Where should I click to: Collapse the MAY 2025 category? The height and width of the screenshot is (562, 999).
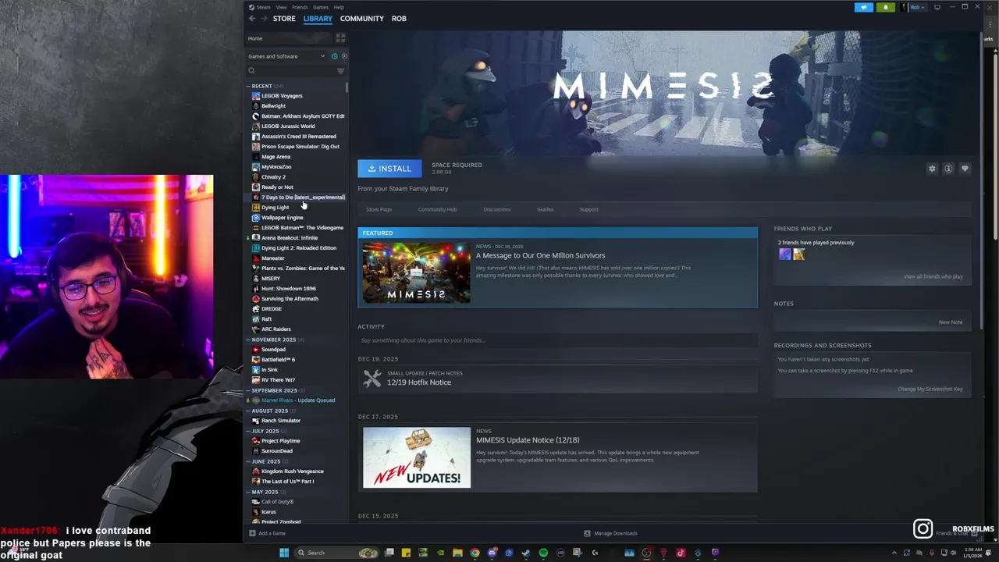pos(248,492)
